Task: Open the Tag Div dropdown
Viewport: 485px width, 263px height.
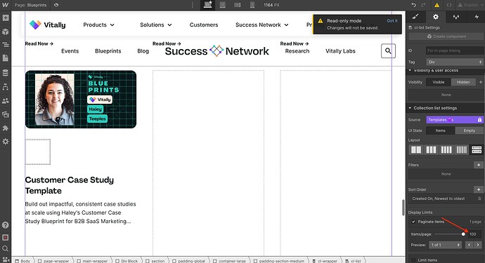Action: point(454,62)
